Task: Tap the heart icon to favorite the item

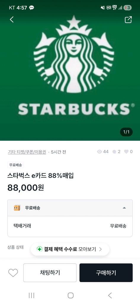Action: tap(13, 273)
